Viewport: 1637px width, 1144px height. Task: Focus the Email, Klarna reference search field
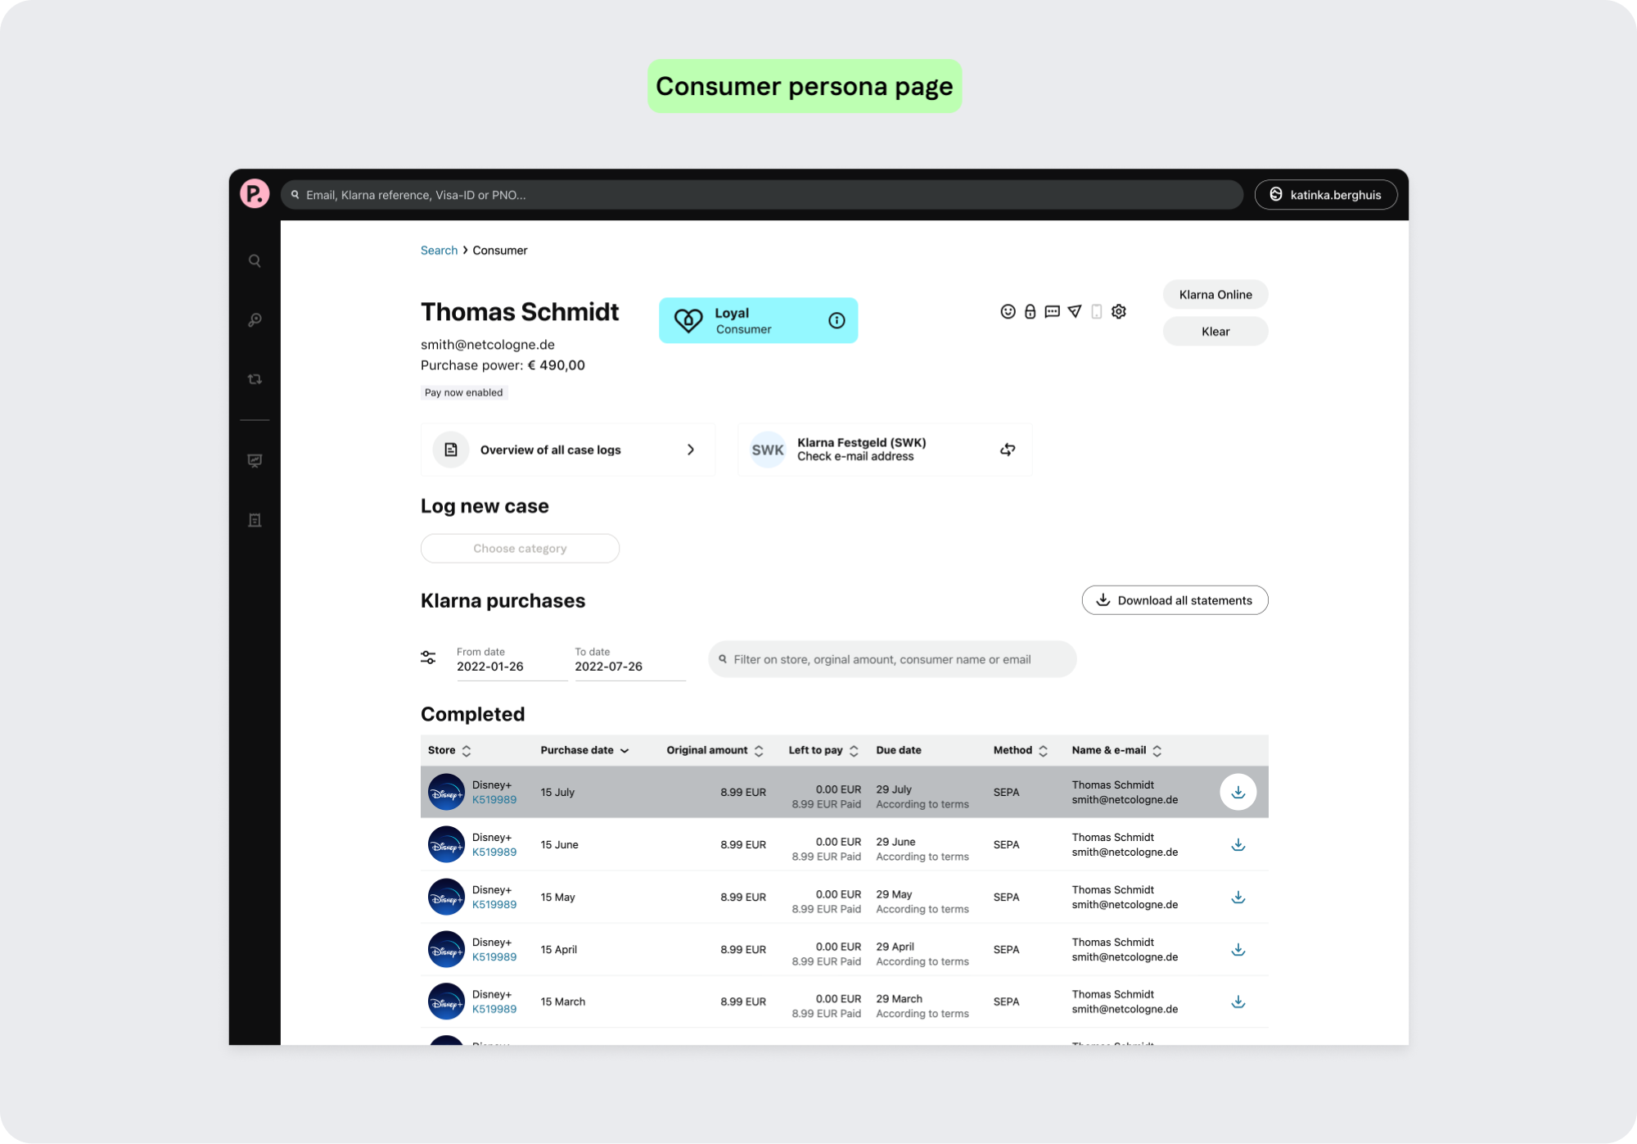[762, 195]
